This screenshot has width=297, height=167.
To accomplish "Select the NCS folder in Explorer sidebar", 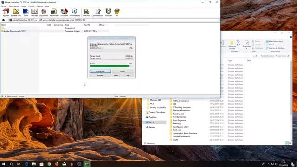I will (150, 103).
